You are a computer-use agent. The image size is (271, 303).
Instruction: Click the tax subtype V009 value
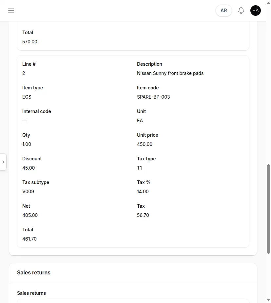point(28,192)
